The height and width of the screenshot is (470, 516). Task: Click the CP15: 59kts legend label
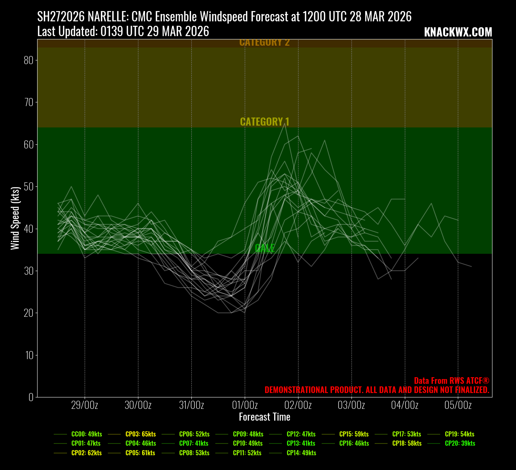pos(354,434)
